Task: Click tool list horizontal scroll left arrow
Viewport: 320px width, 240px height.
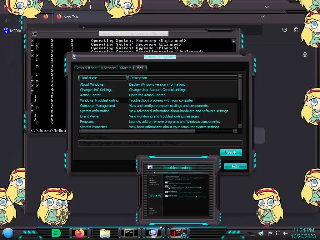Action: point(81,131)
